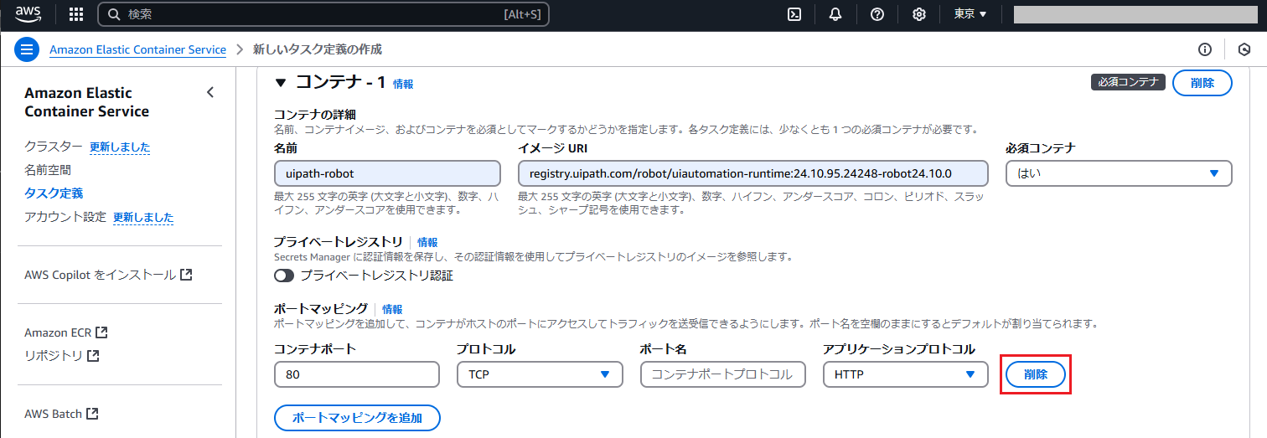
Task: Click the 新しいタスク定義の作成 breadcrumb text
Action: [318, 49]
